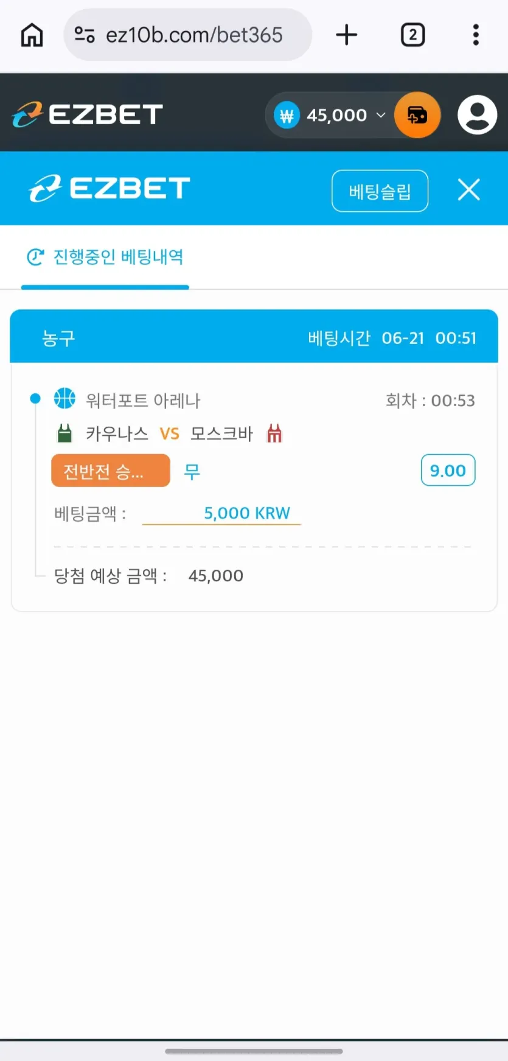Screen dimensions: 508x1061
Task: Select the 진행중인 베팅내역 tab
Action: 105,257
